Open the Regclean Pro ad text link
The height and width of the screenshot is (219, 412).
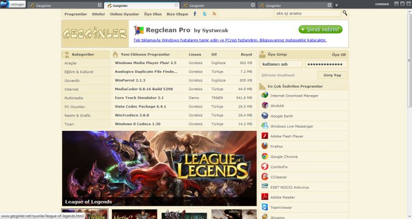(230, 40)
